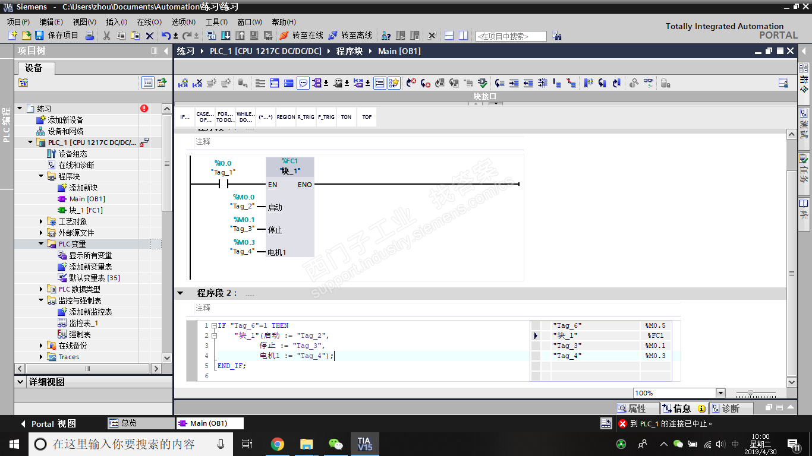Collapse the 程序段 2 network header
The height and width of the screenshot is (456, 812).
pos(180,293)
